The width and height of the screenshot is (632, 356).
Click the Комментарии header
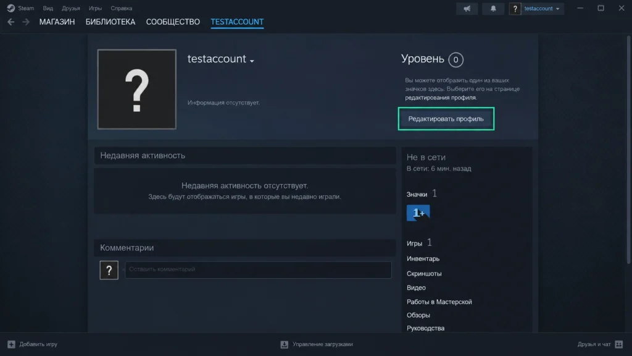[x=244, y=248]
